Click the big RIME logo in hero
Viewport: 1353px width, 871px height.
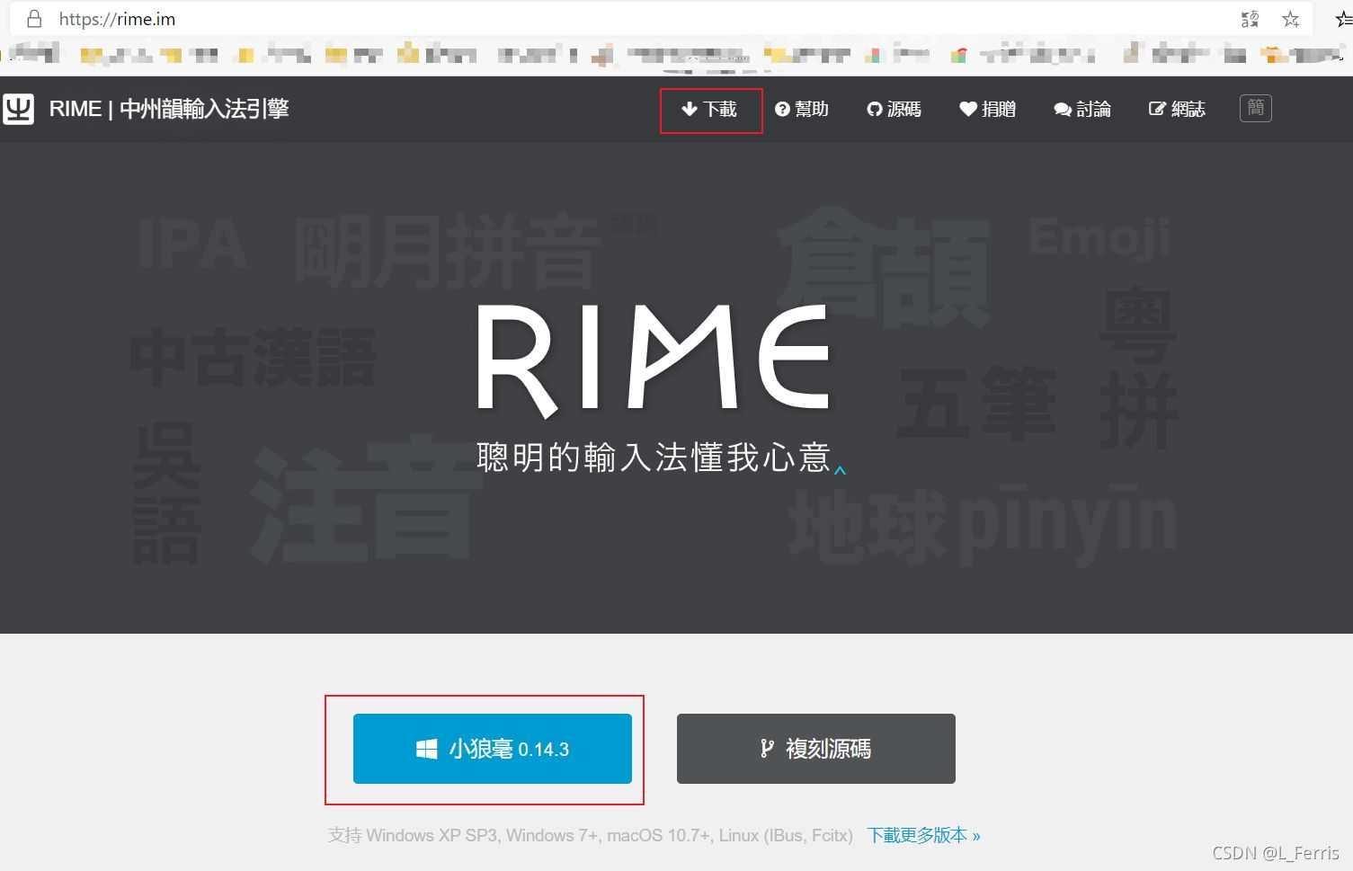(653, 360)
